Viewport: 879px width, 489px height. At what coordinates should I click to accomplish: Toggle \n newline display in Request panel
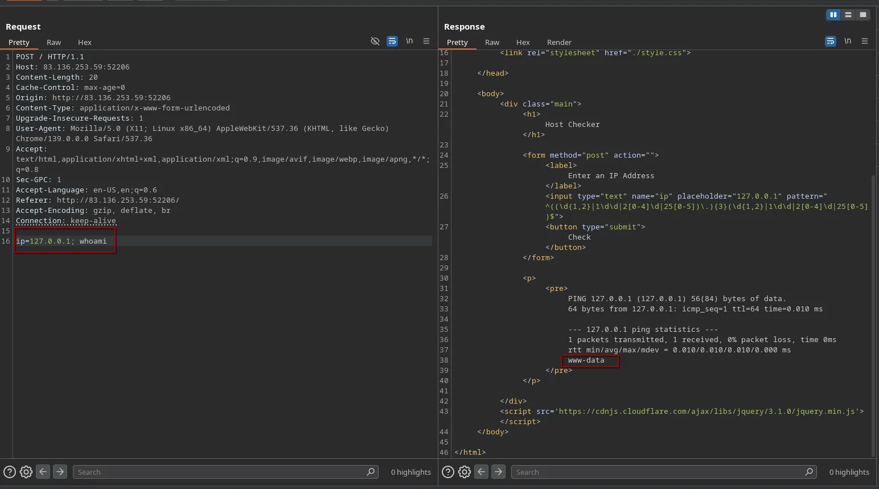click(409, 41)
